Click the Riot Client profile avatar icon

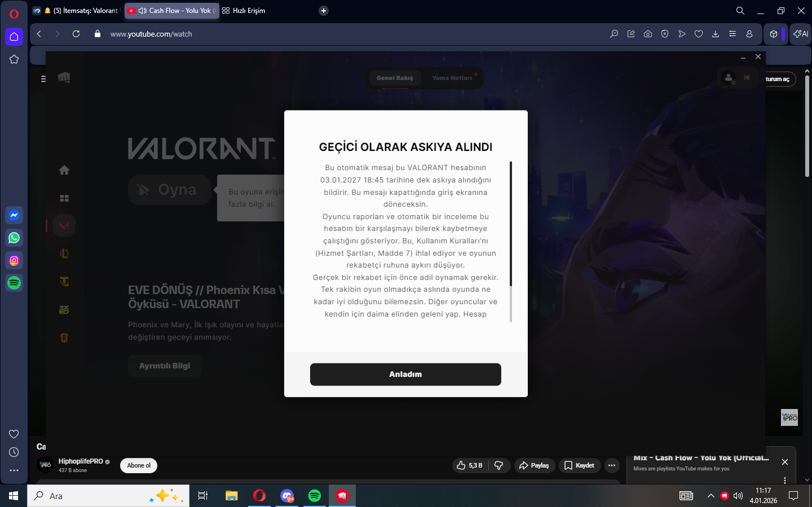729,78
